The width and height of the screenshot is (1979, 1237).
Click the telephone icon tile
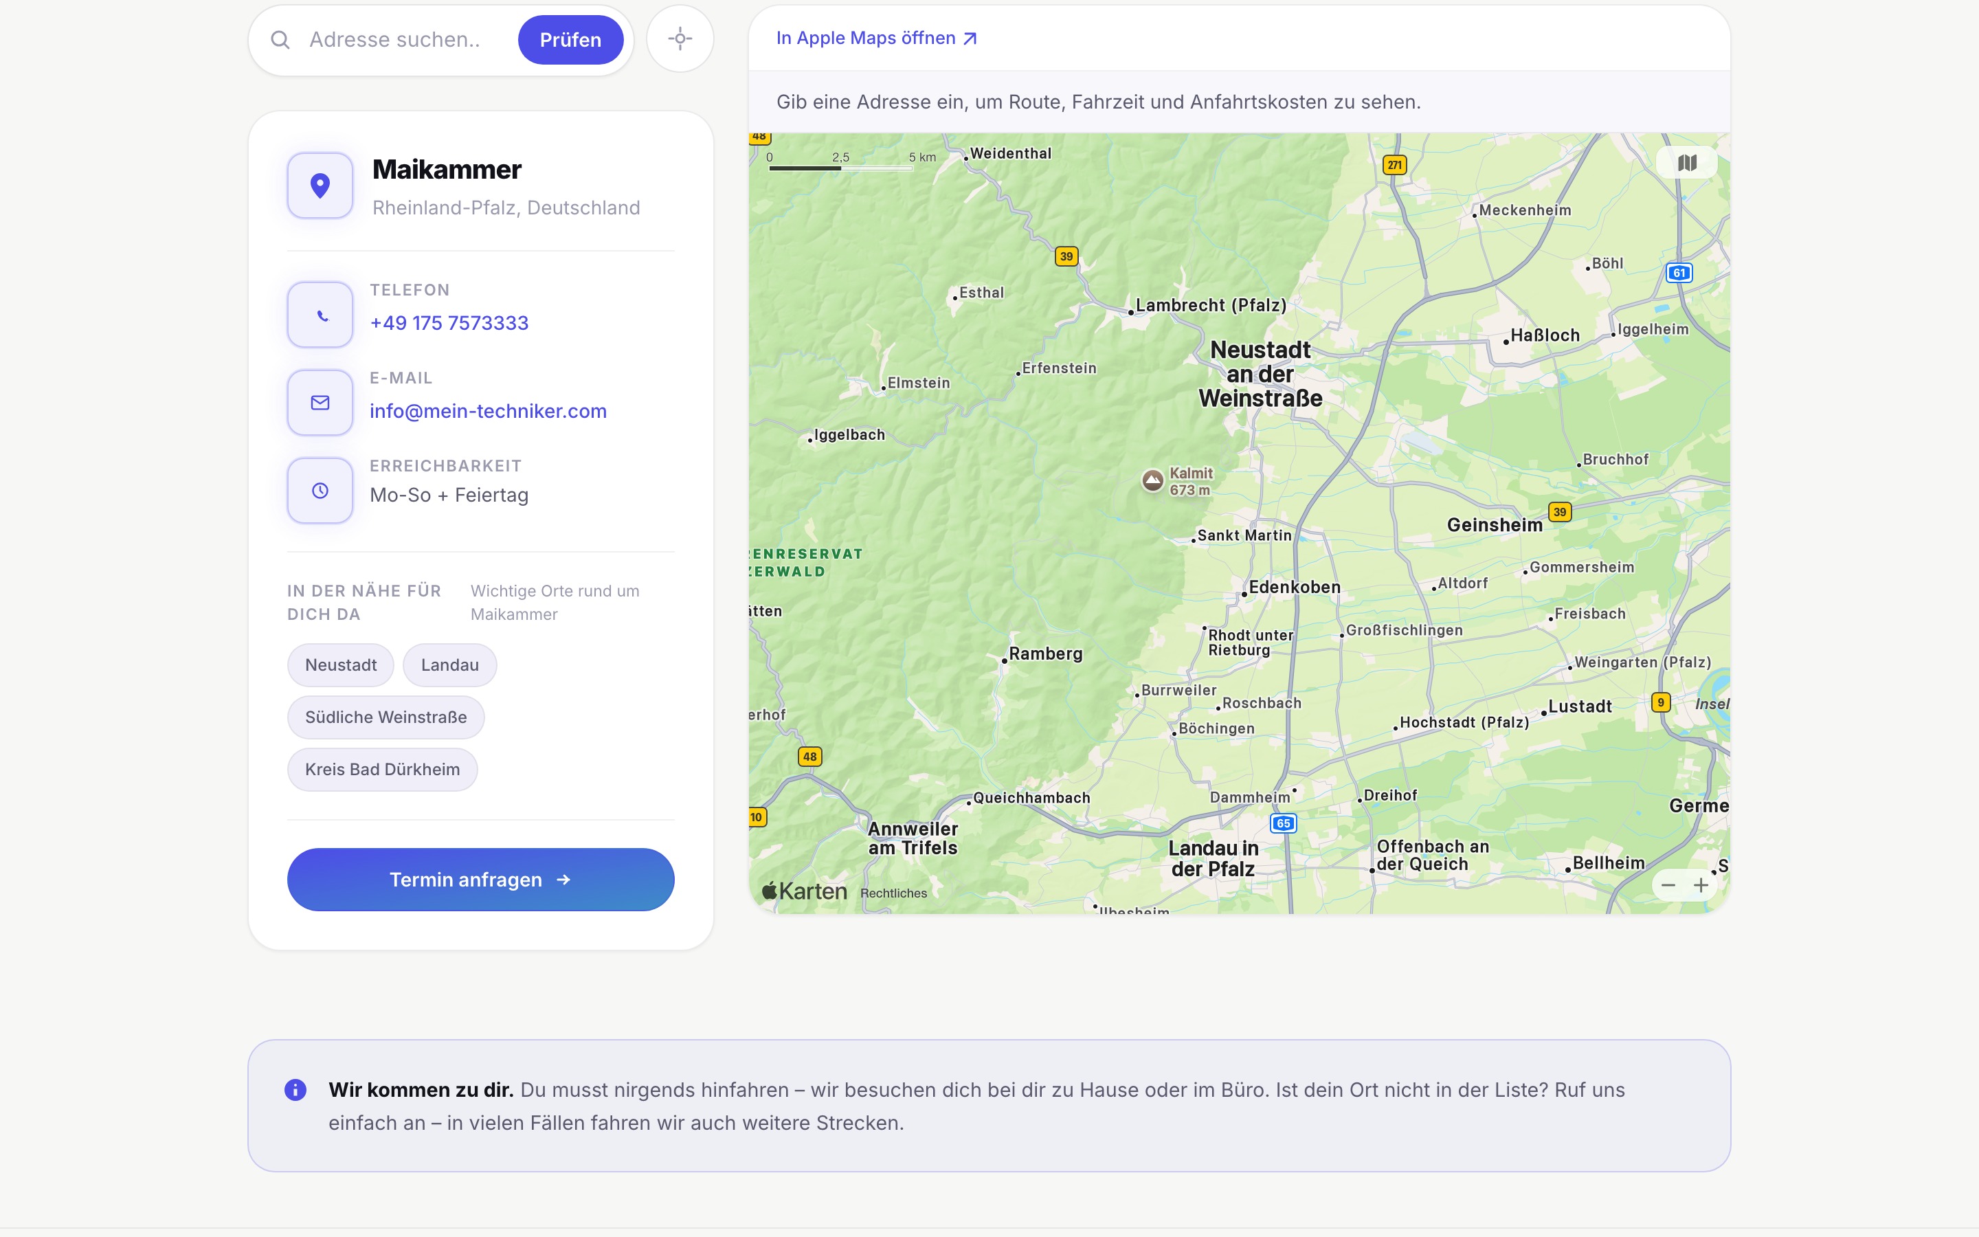coord(320,315)
